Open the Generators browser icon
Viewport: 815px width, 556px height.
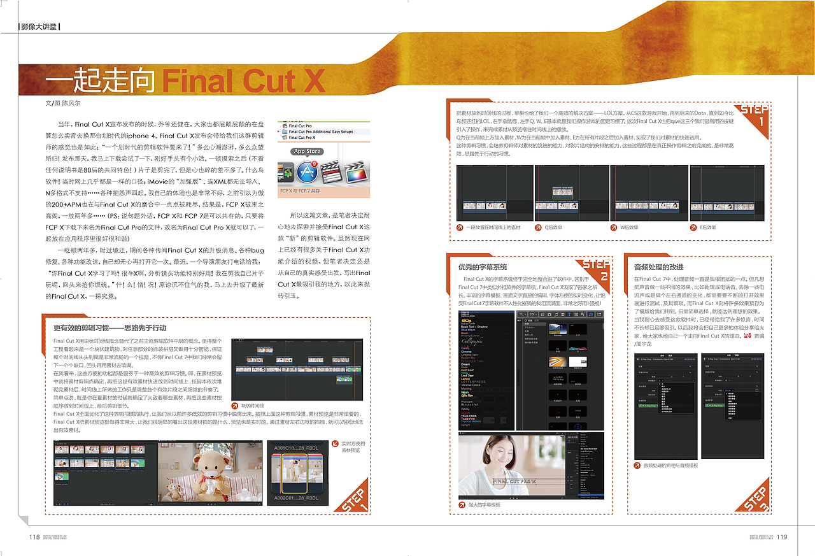pyautogui.click(x=576, y=315)
